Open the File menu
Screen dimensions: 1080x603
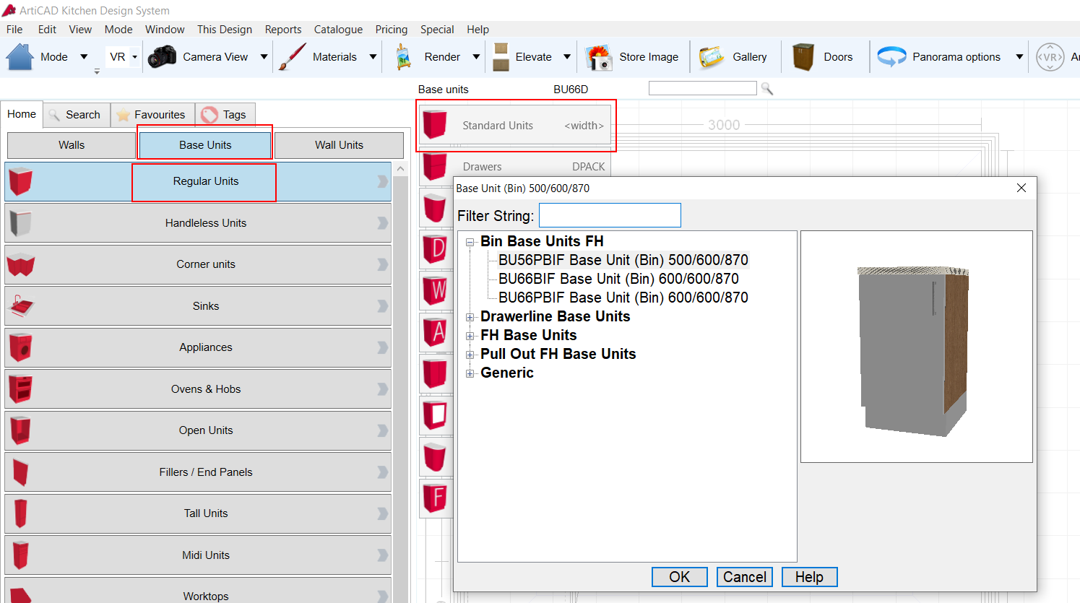(x=14, y=30)
